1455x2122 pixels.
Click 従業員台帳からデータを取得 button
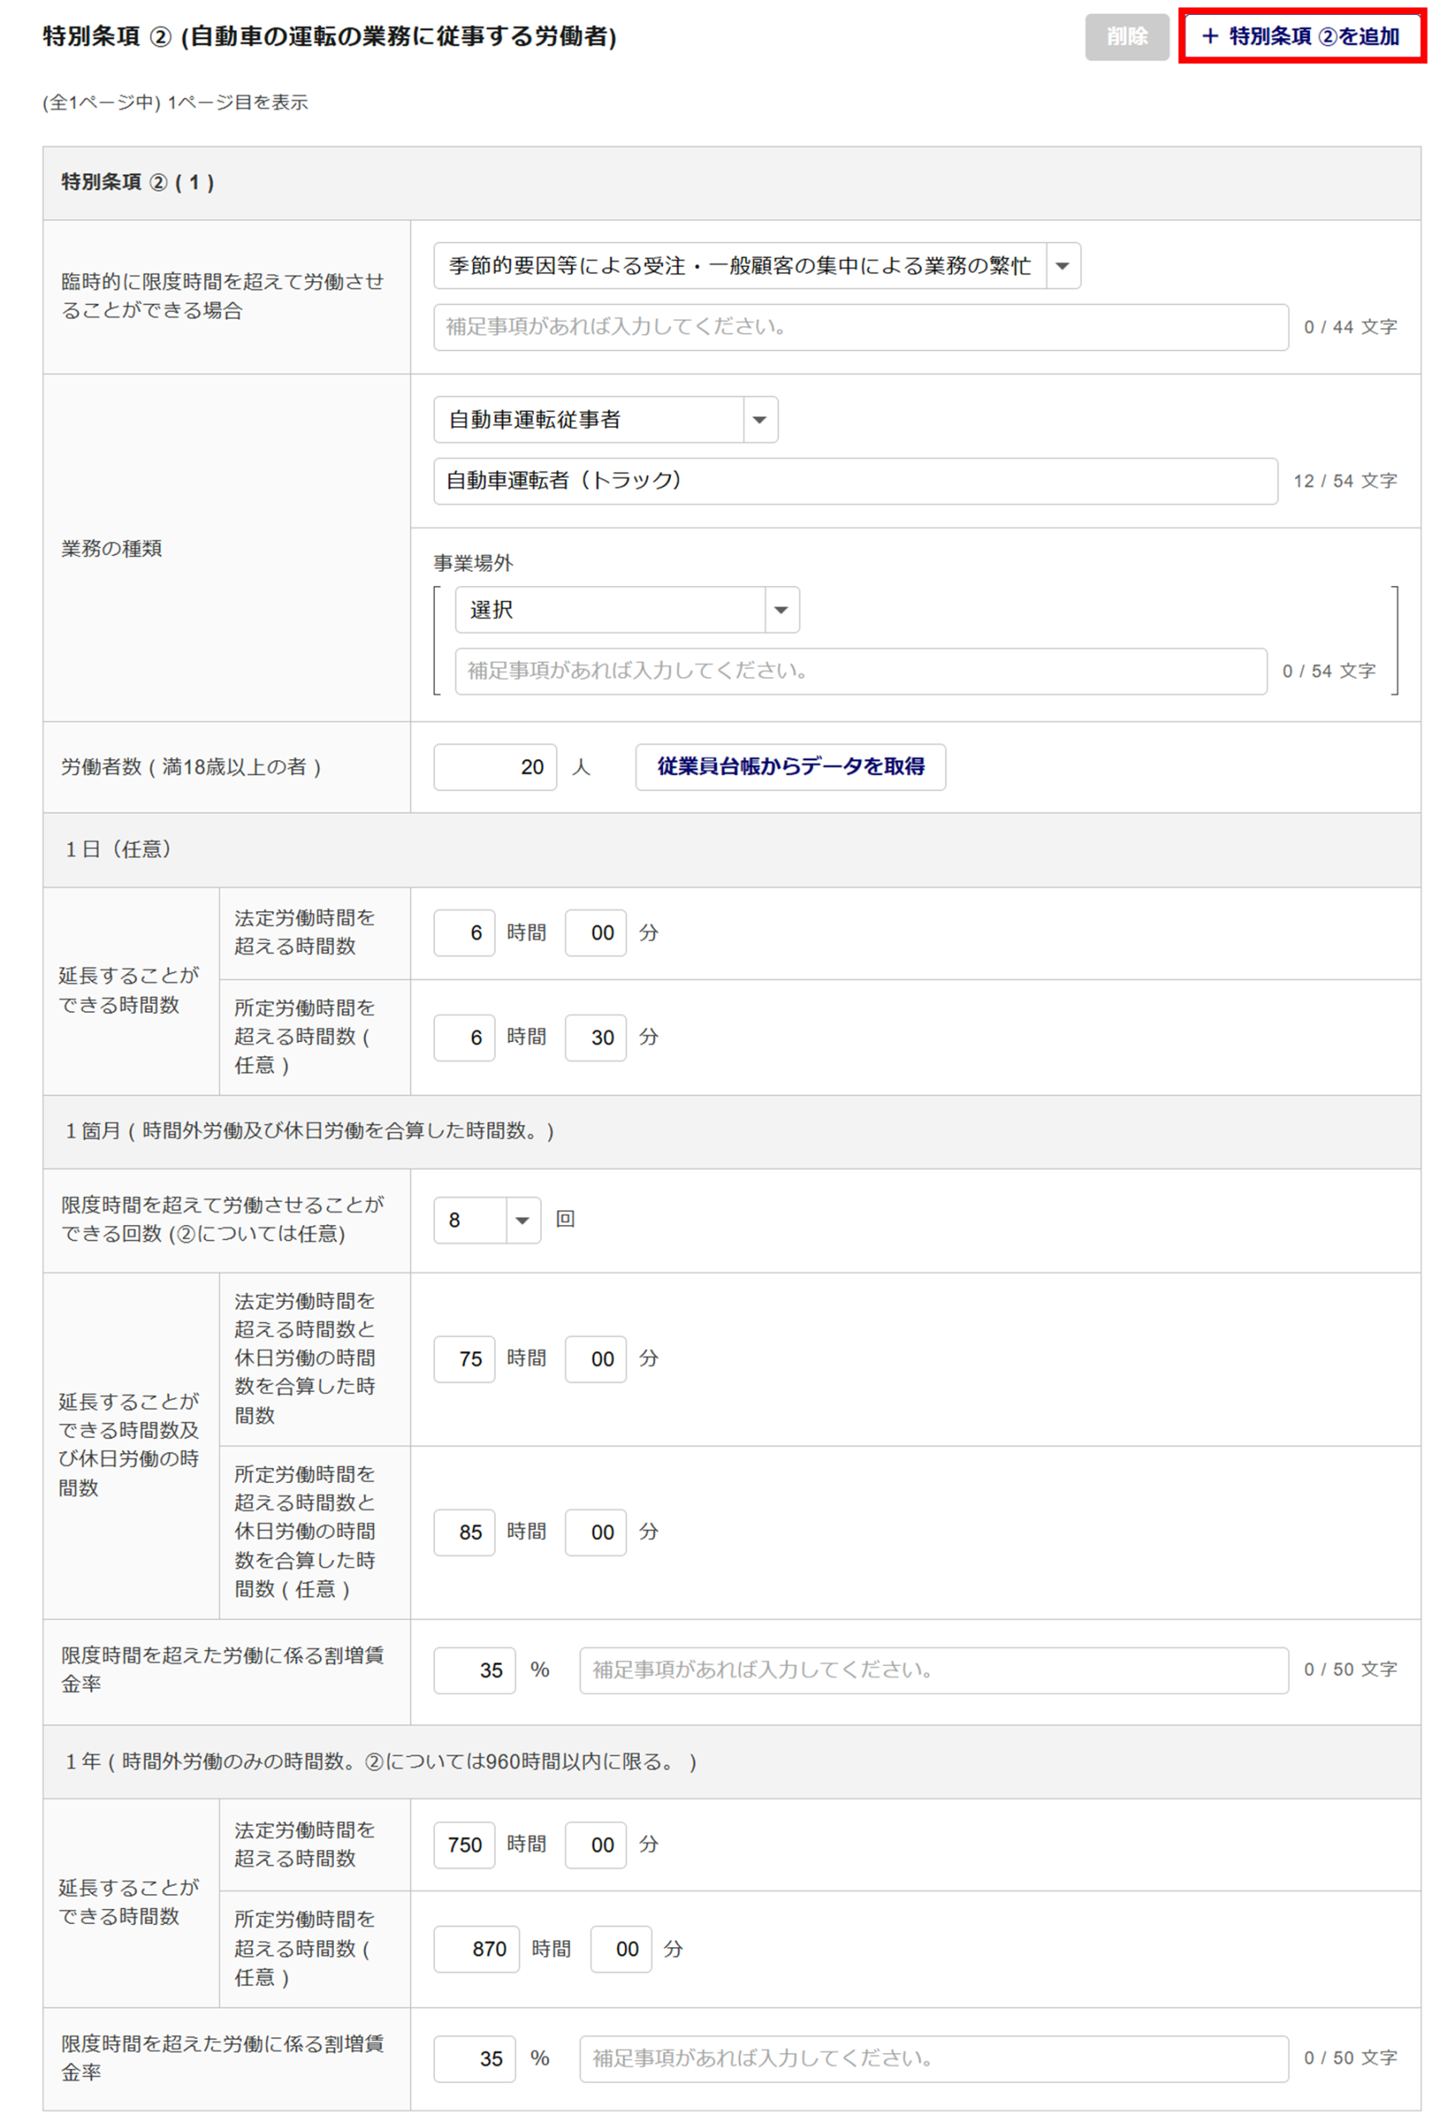click(790, 766)
